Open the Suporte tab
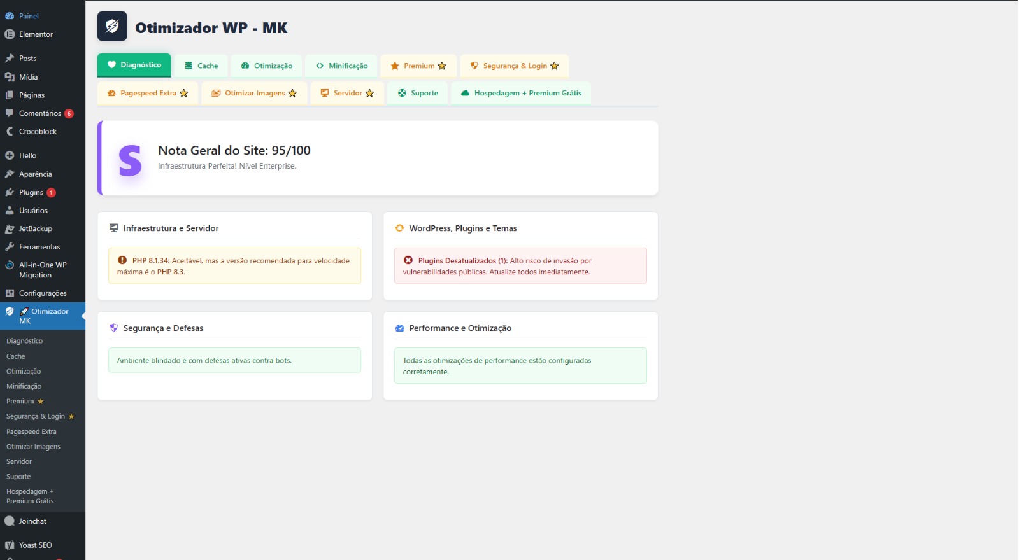The image size is (1019, 560). (418, 93)
